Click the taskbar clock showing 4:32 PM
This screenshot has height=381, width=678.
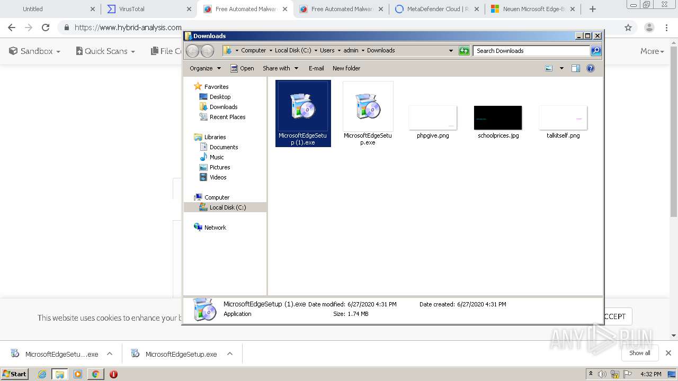(650, 374)
